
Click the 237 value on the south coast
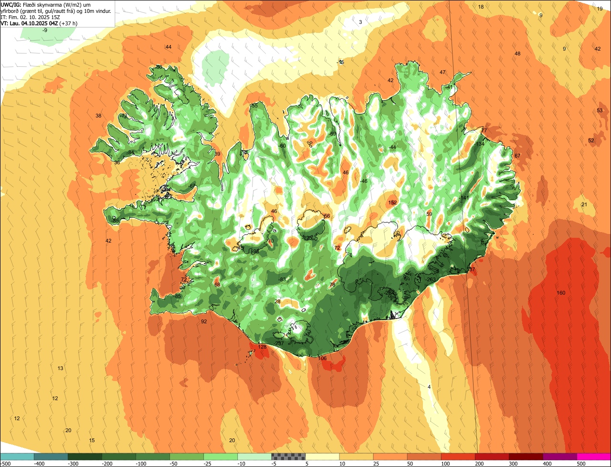click(280, 343)
